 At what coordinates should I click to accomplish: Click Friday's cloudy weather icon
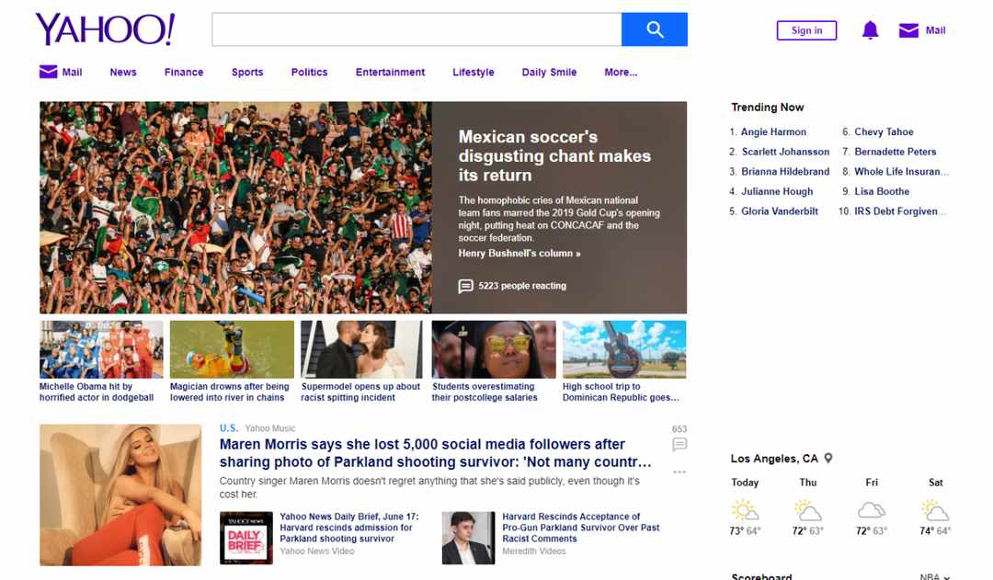tap(872, 510)
